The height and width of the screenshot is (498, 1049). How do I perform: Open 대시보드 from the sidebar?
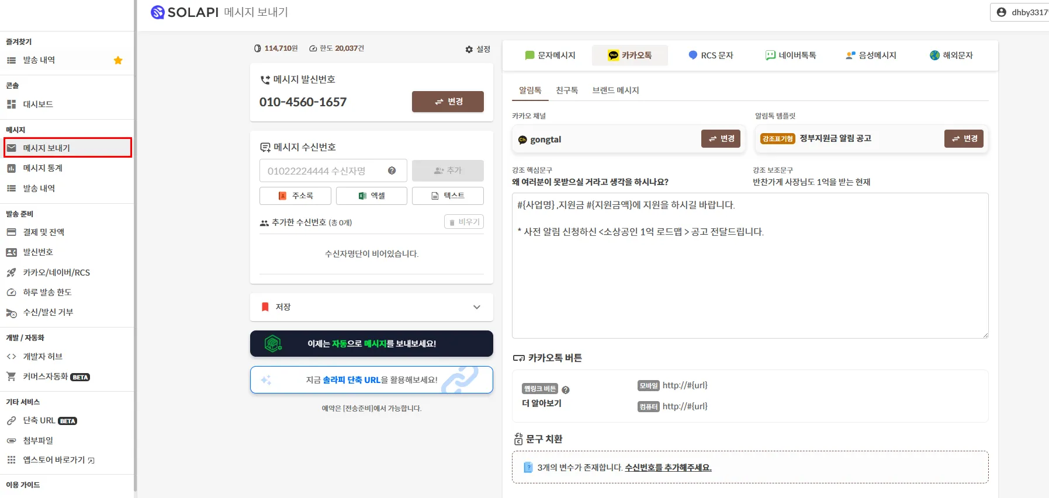[38, 104]
